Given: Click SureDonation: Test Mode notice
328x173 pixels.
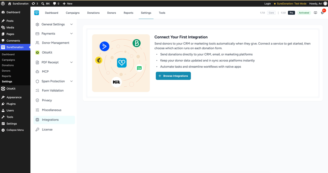Looking at the screenshot, I should coord(290,4).
